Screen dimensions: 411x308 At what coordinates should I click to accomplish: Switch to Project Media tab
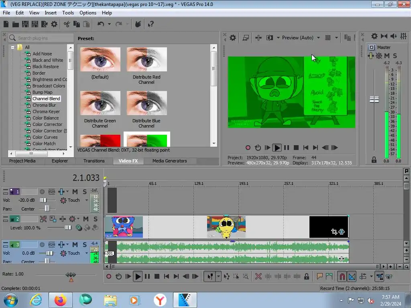click(22, 161)
